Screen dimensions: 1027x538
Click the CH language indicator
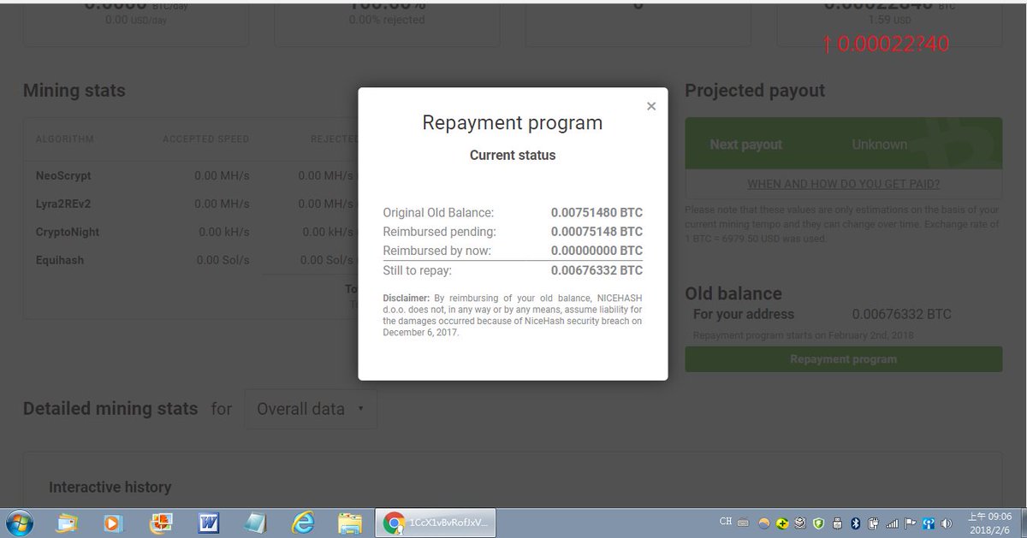[x=726, y=522]
